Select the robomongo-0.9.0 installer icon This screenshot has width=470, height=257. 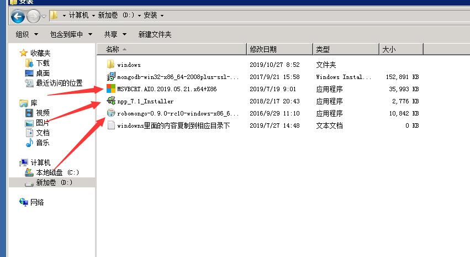click(110, 113)
